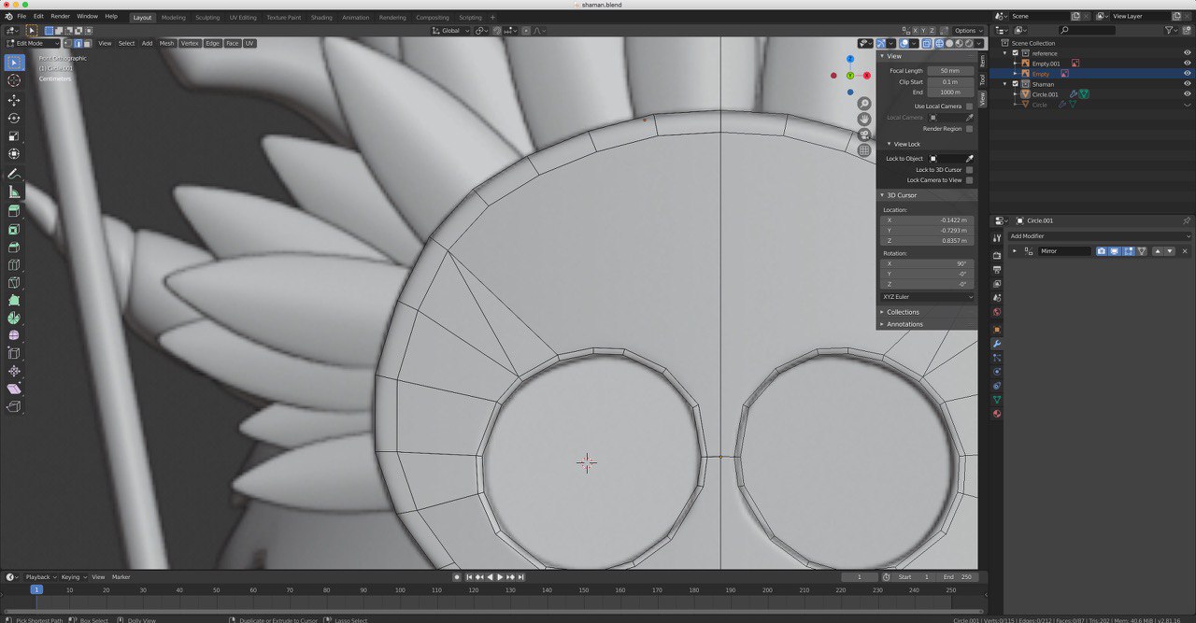The image size is (1196, 623).
Task: Open the Add Modifier dropdown
Action: coord(1100,236)
